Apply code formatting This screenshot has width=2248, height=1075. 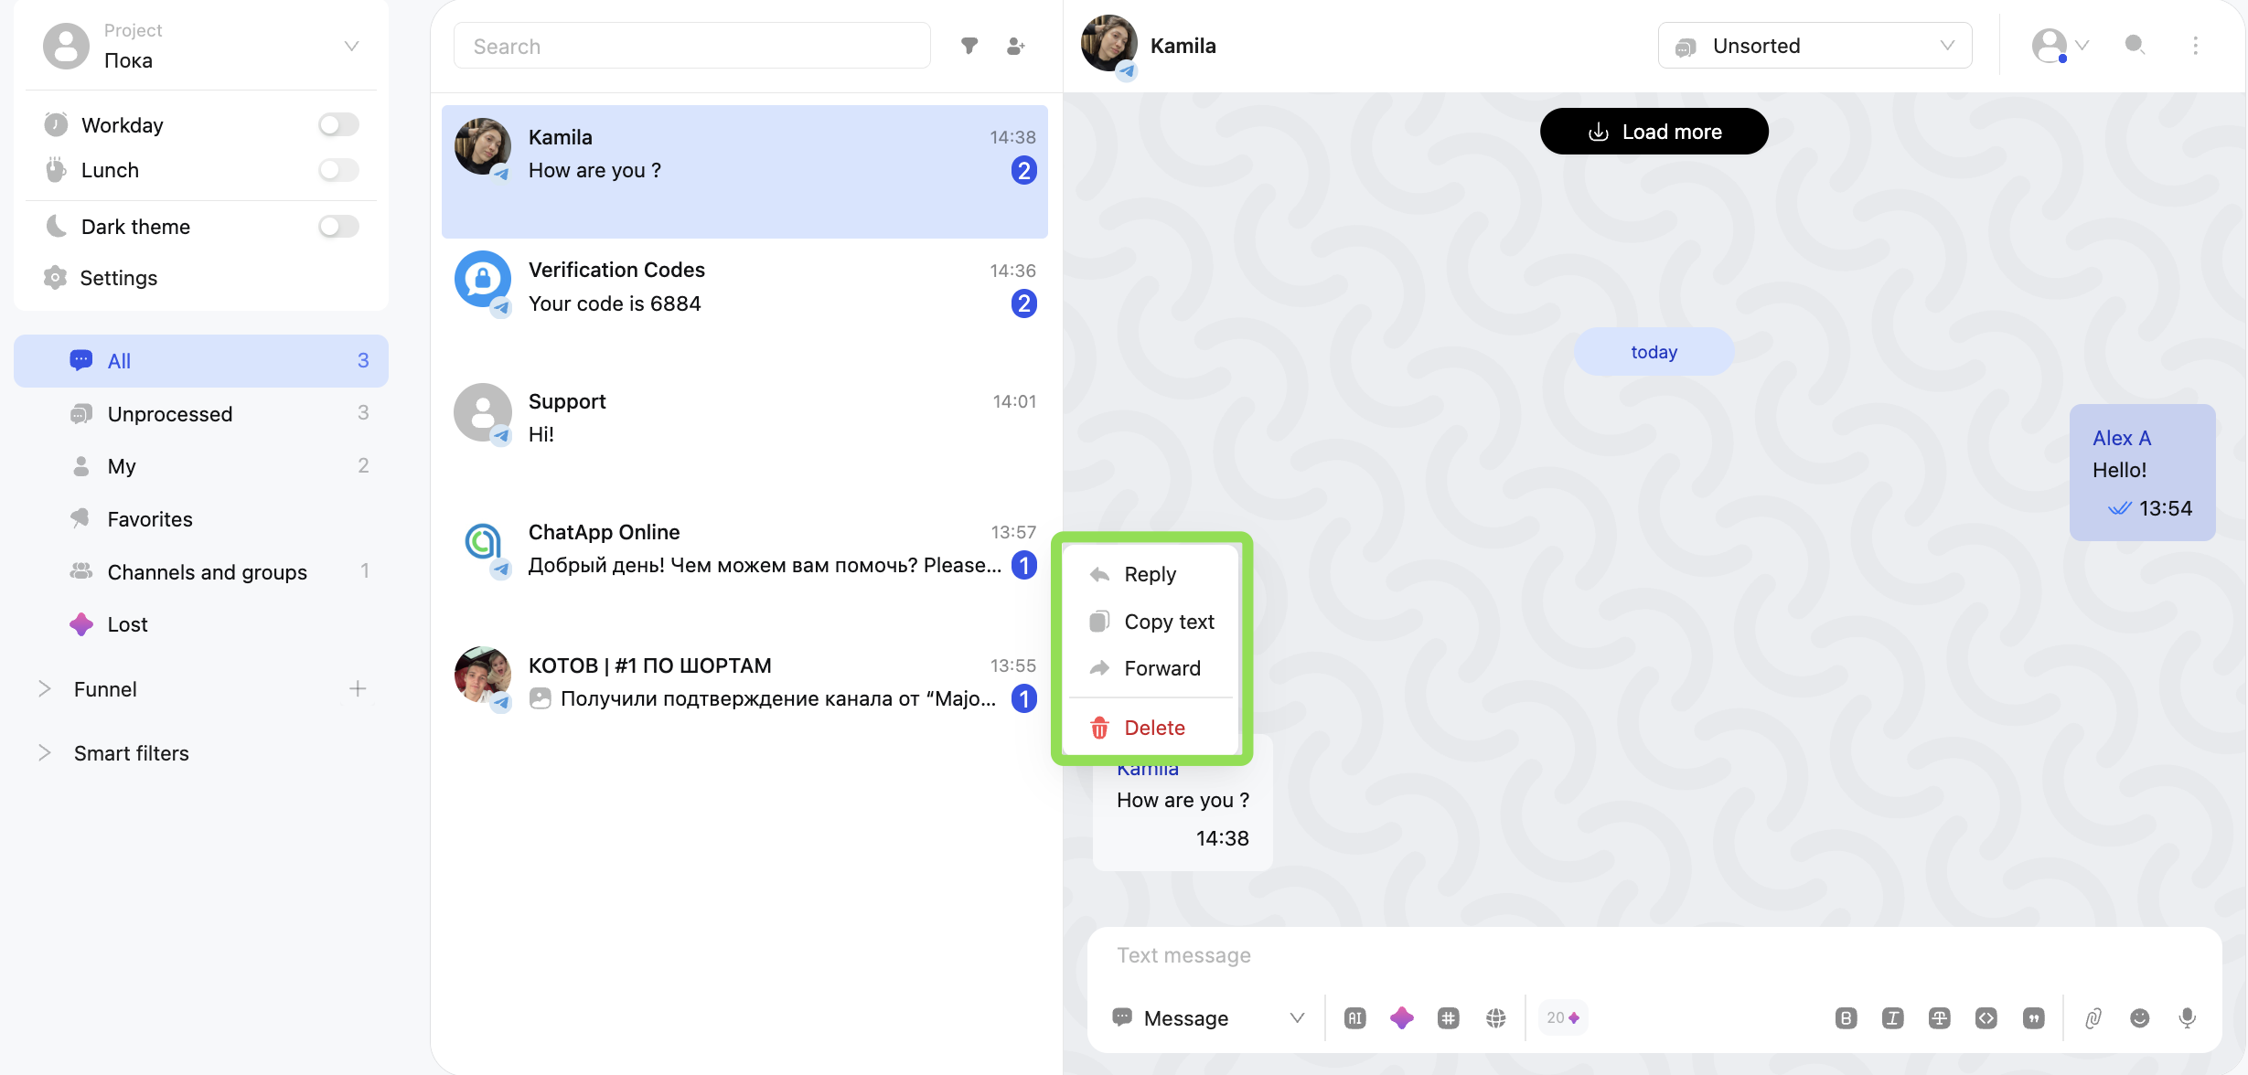pyautogui.click(x=1986, y=1017)
